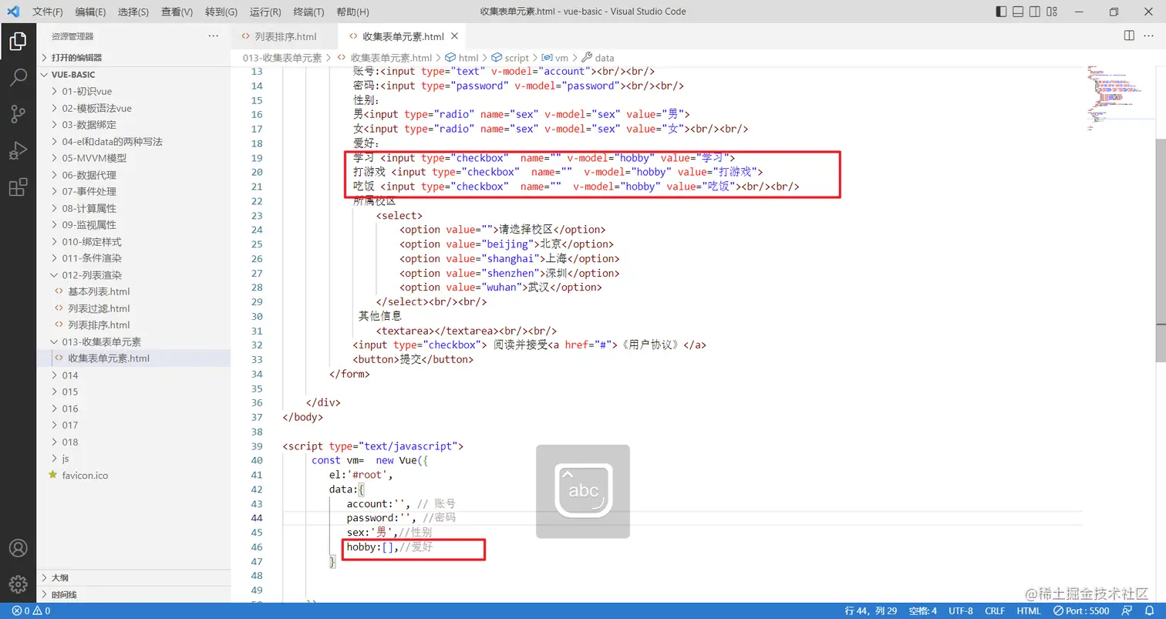Open the Run and Debug view
The height and width of the screenshot is (619, 1166).
(x=18, y=151)
